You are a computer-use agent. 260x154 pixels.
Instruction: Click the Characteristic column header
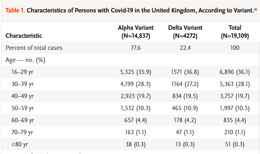(24, 36)
